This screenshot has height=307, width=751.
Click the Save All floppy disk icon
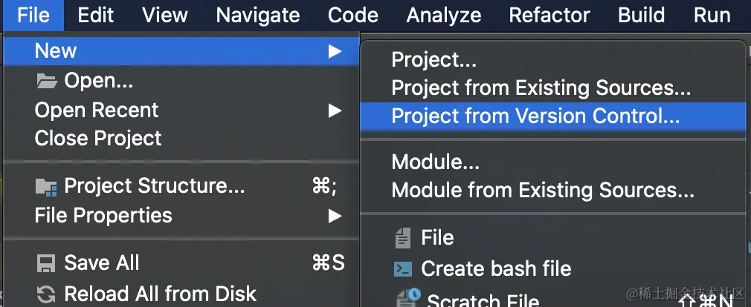46,263
